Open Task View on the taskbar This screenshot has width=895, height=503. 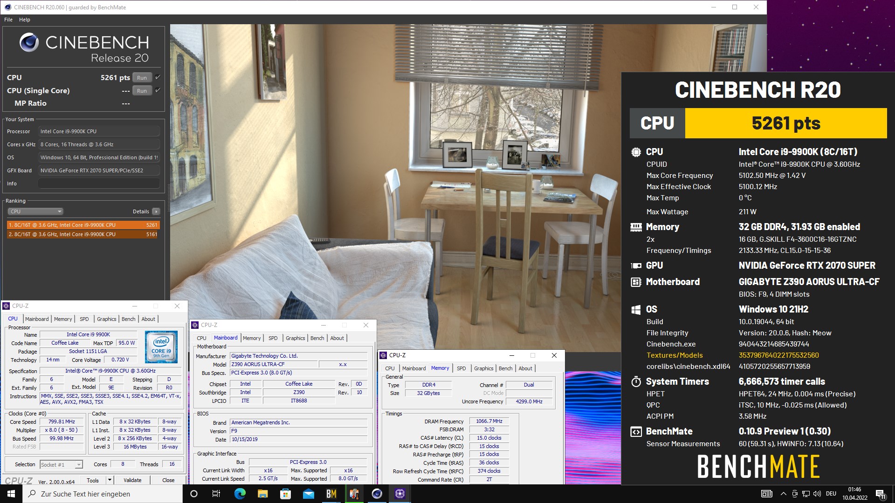pos(216,494)
